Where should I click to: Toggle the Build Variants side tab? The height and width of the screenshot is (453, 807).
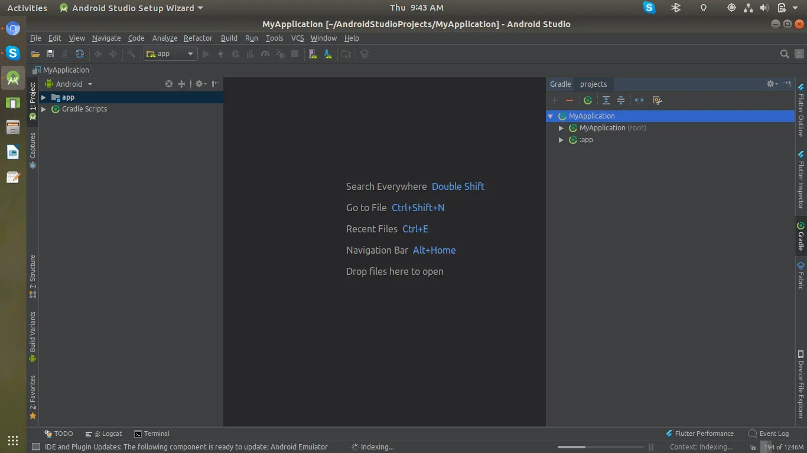pyautogui.click(x=32, y=337)
